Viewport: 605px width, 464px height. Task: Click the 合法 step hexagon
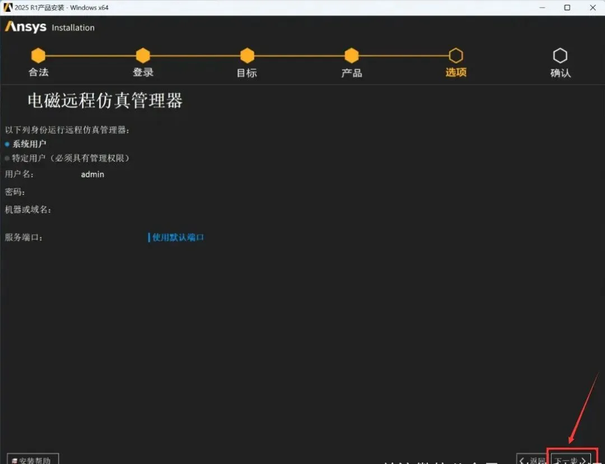pyautogui.click(x=38, y=55)
